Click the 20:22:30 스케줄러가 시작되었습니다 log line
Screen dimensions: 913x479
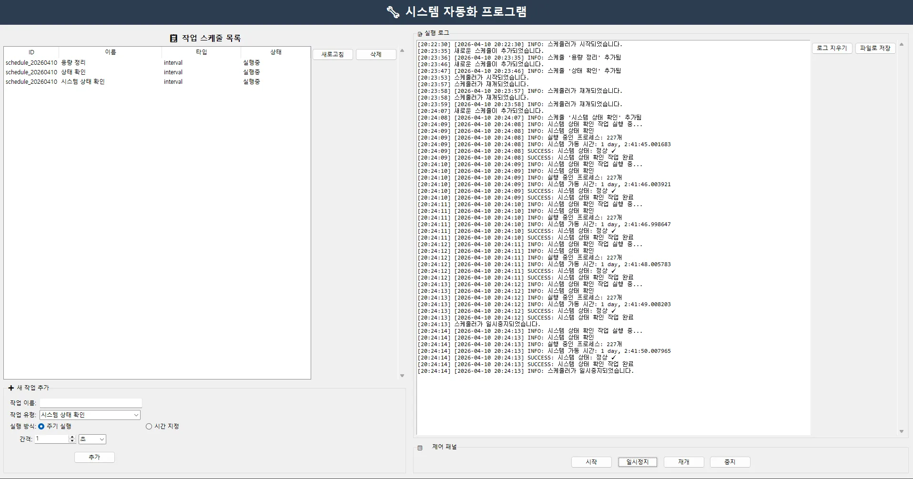(x=520, y=44)
